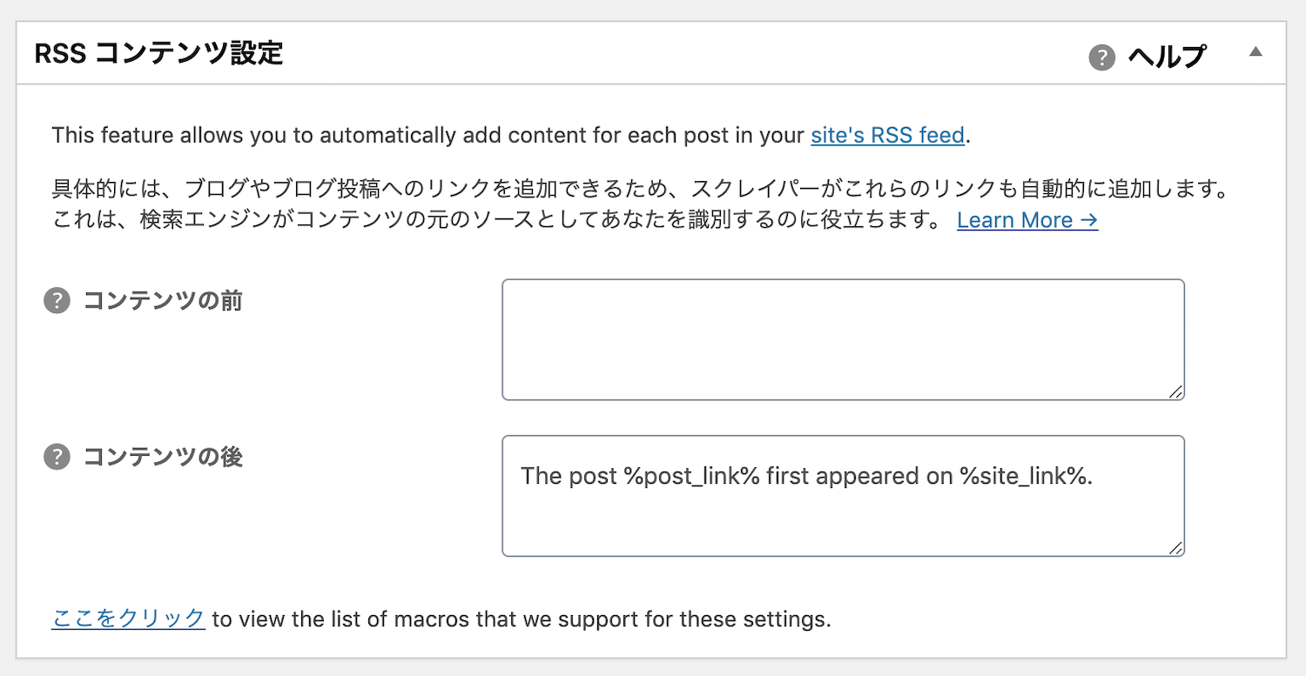The image size is (1306, 676).
Task: Follow the Learn More → link
Action: [x=1027, y=221]
